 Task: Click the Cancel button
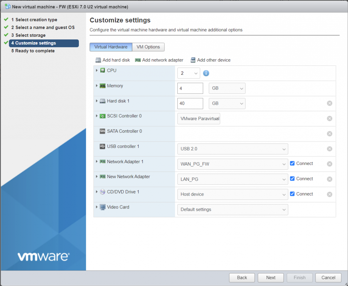[x=328, y=277]
